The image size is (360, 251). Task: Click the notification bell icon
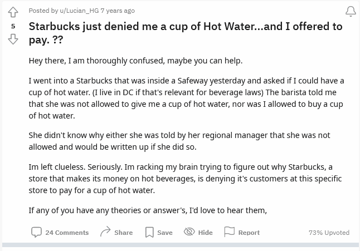351,11
